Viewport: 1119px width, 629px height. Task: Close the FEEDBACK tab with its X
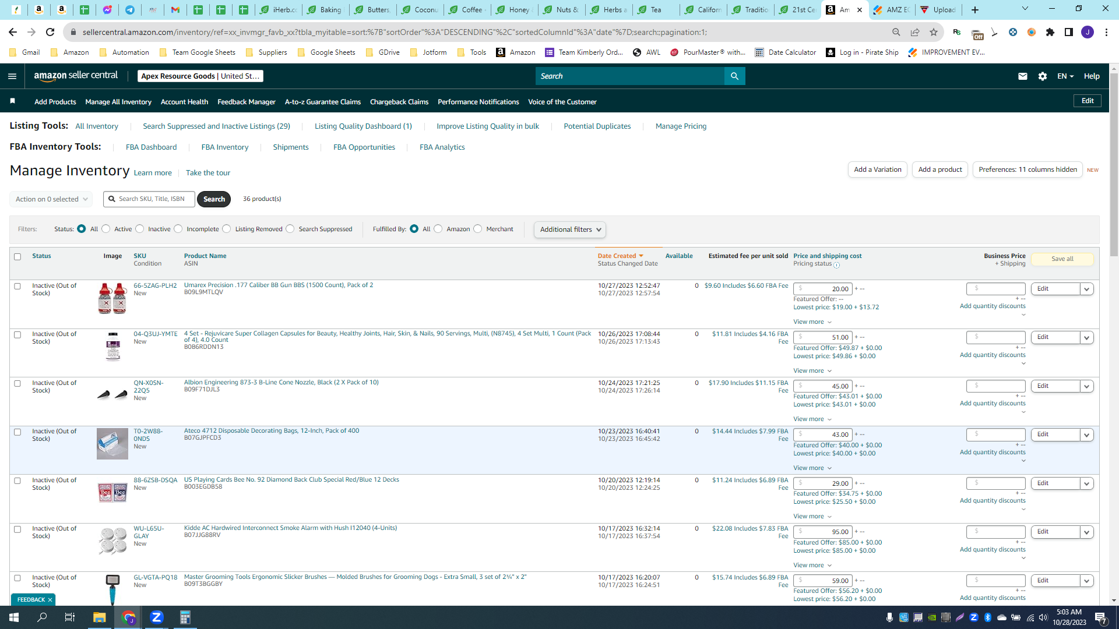coord(50,600)
